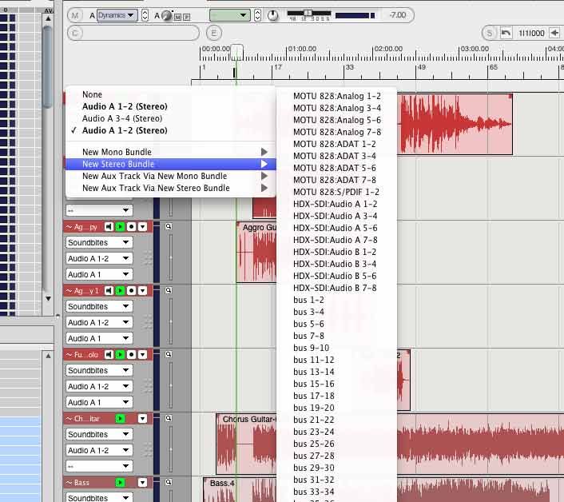Select the highlighted New Stereo Bundle entry
Screen dimensions: 564x502
point(170,164)
